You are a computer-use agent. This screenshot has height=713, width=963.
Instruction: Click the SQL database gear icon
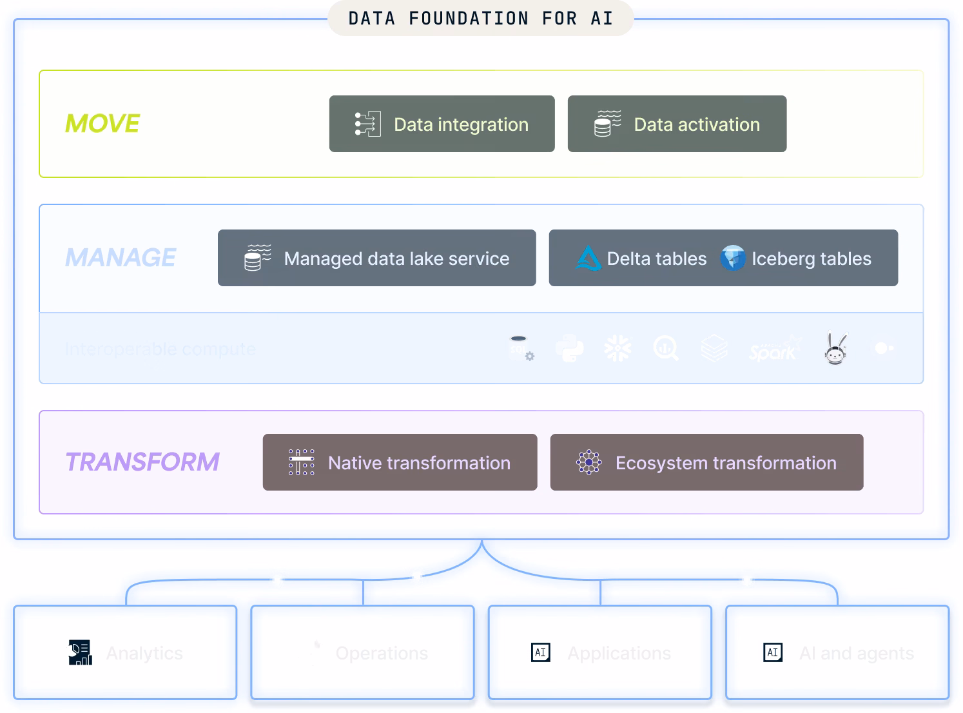tap(521, 348)
